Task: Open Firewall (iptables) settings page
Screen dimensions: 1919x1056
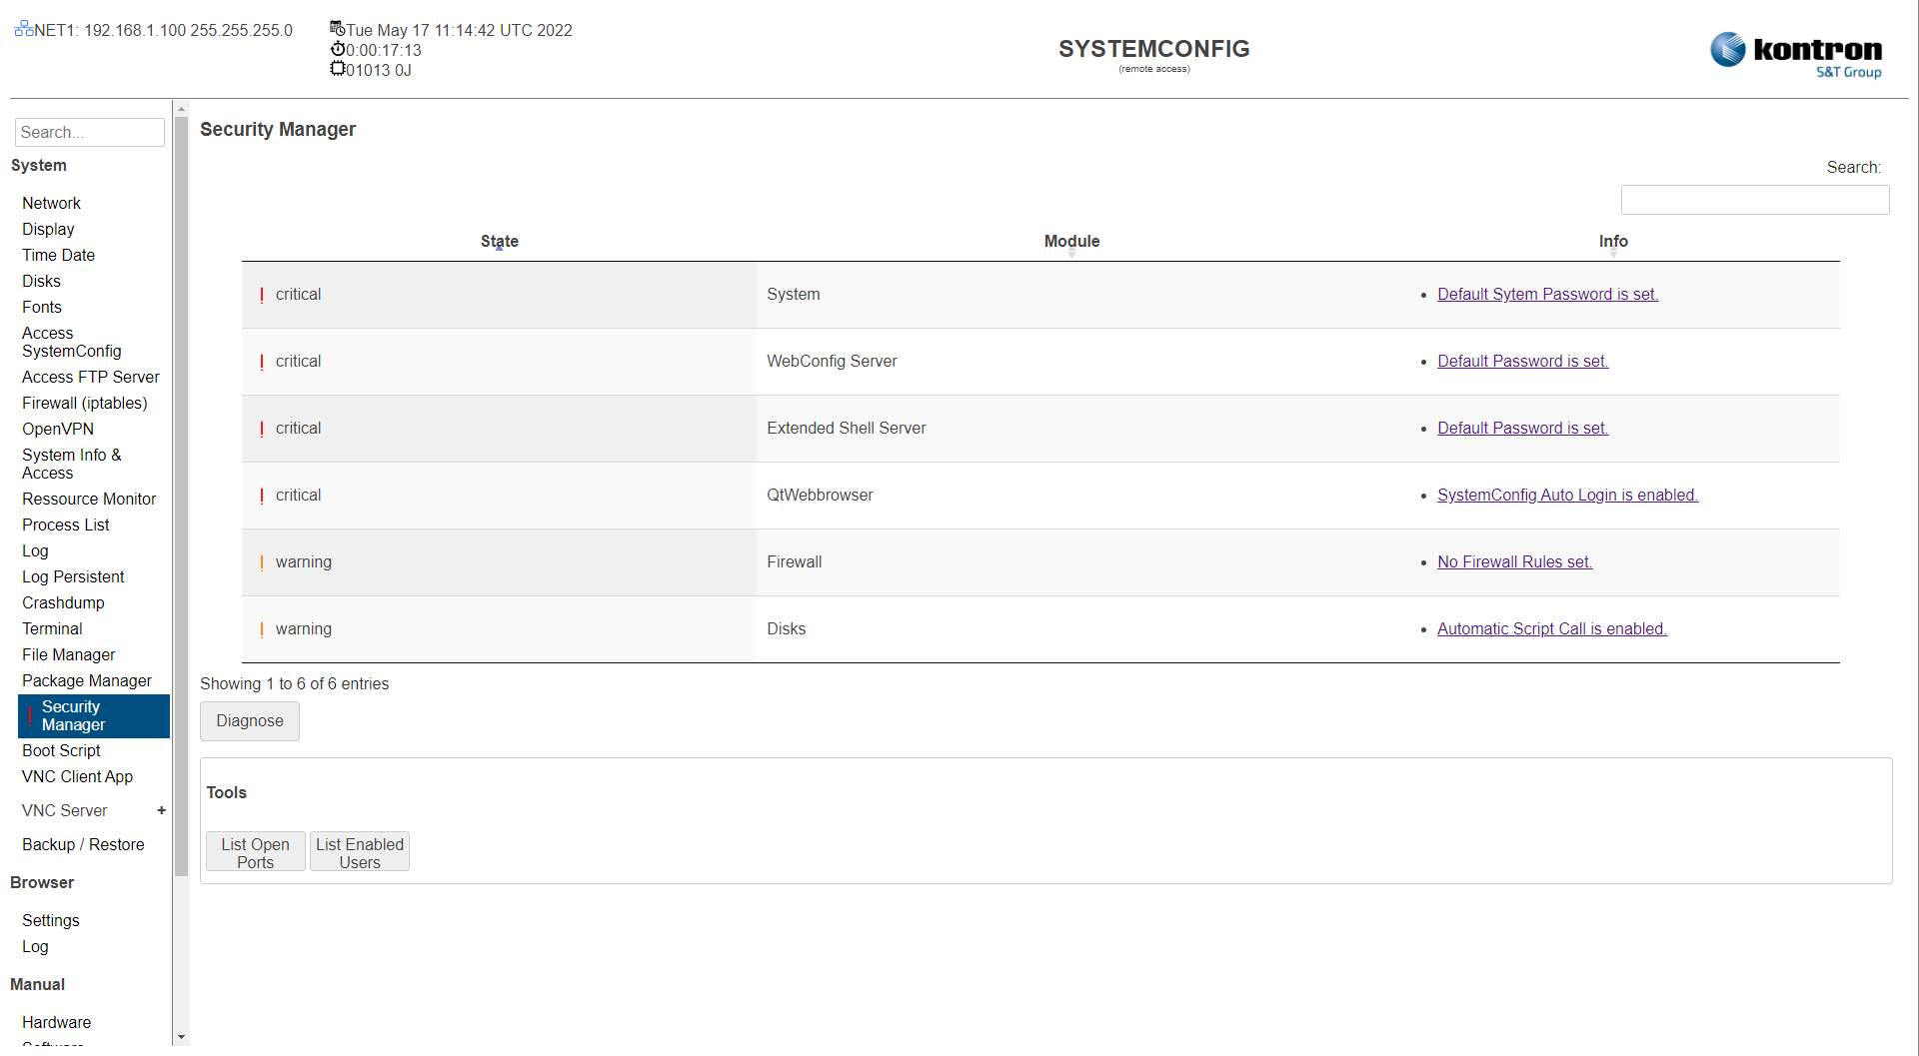Action: 84,403
